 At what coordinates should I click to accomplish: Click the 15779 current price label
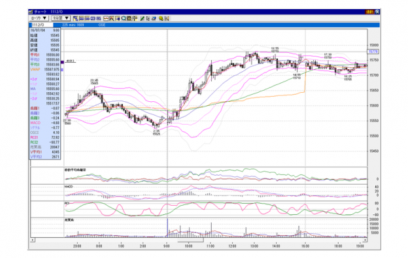click(373, 52)
